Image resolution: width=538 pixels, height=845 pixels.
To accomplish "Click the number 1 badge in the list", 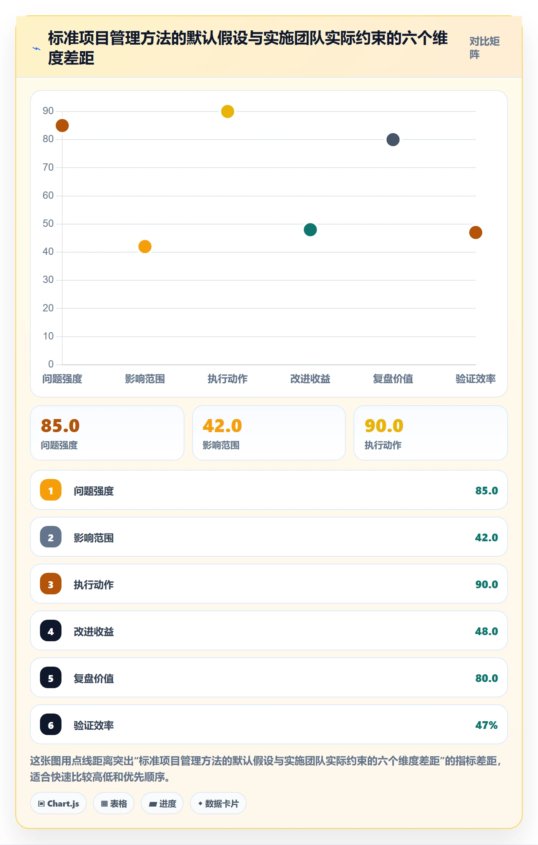I will [51, 490].
